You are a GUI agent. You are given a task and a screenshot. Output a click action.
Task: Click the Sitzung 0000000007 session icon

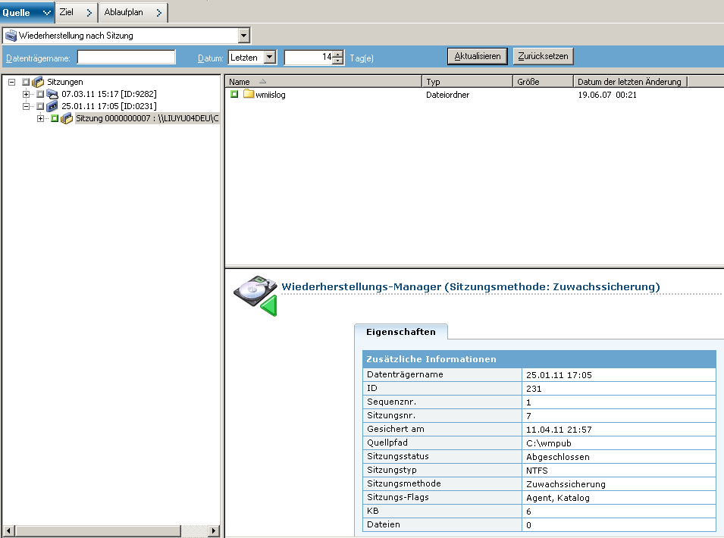click(x=67, y=119)
